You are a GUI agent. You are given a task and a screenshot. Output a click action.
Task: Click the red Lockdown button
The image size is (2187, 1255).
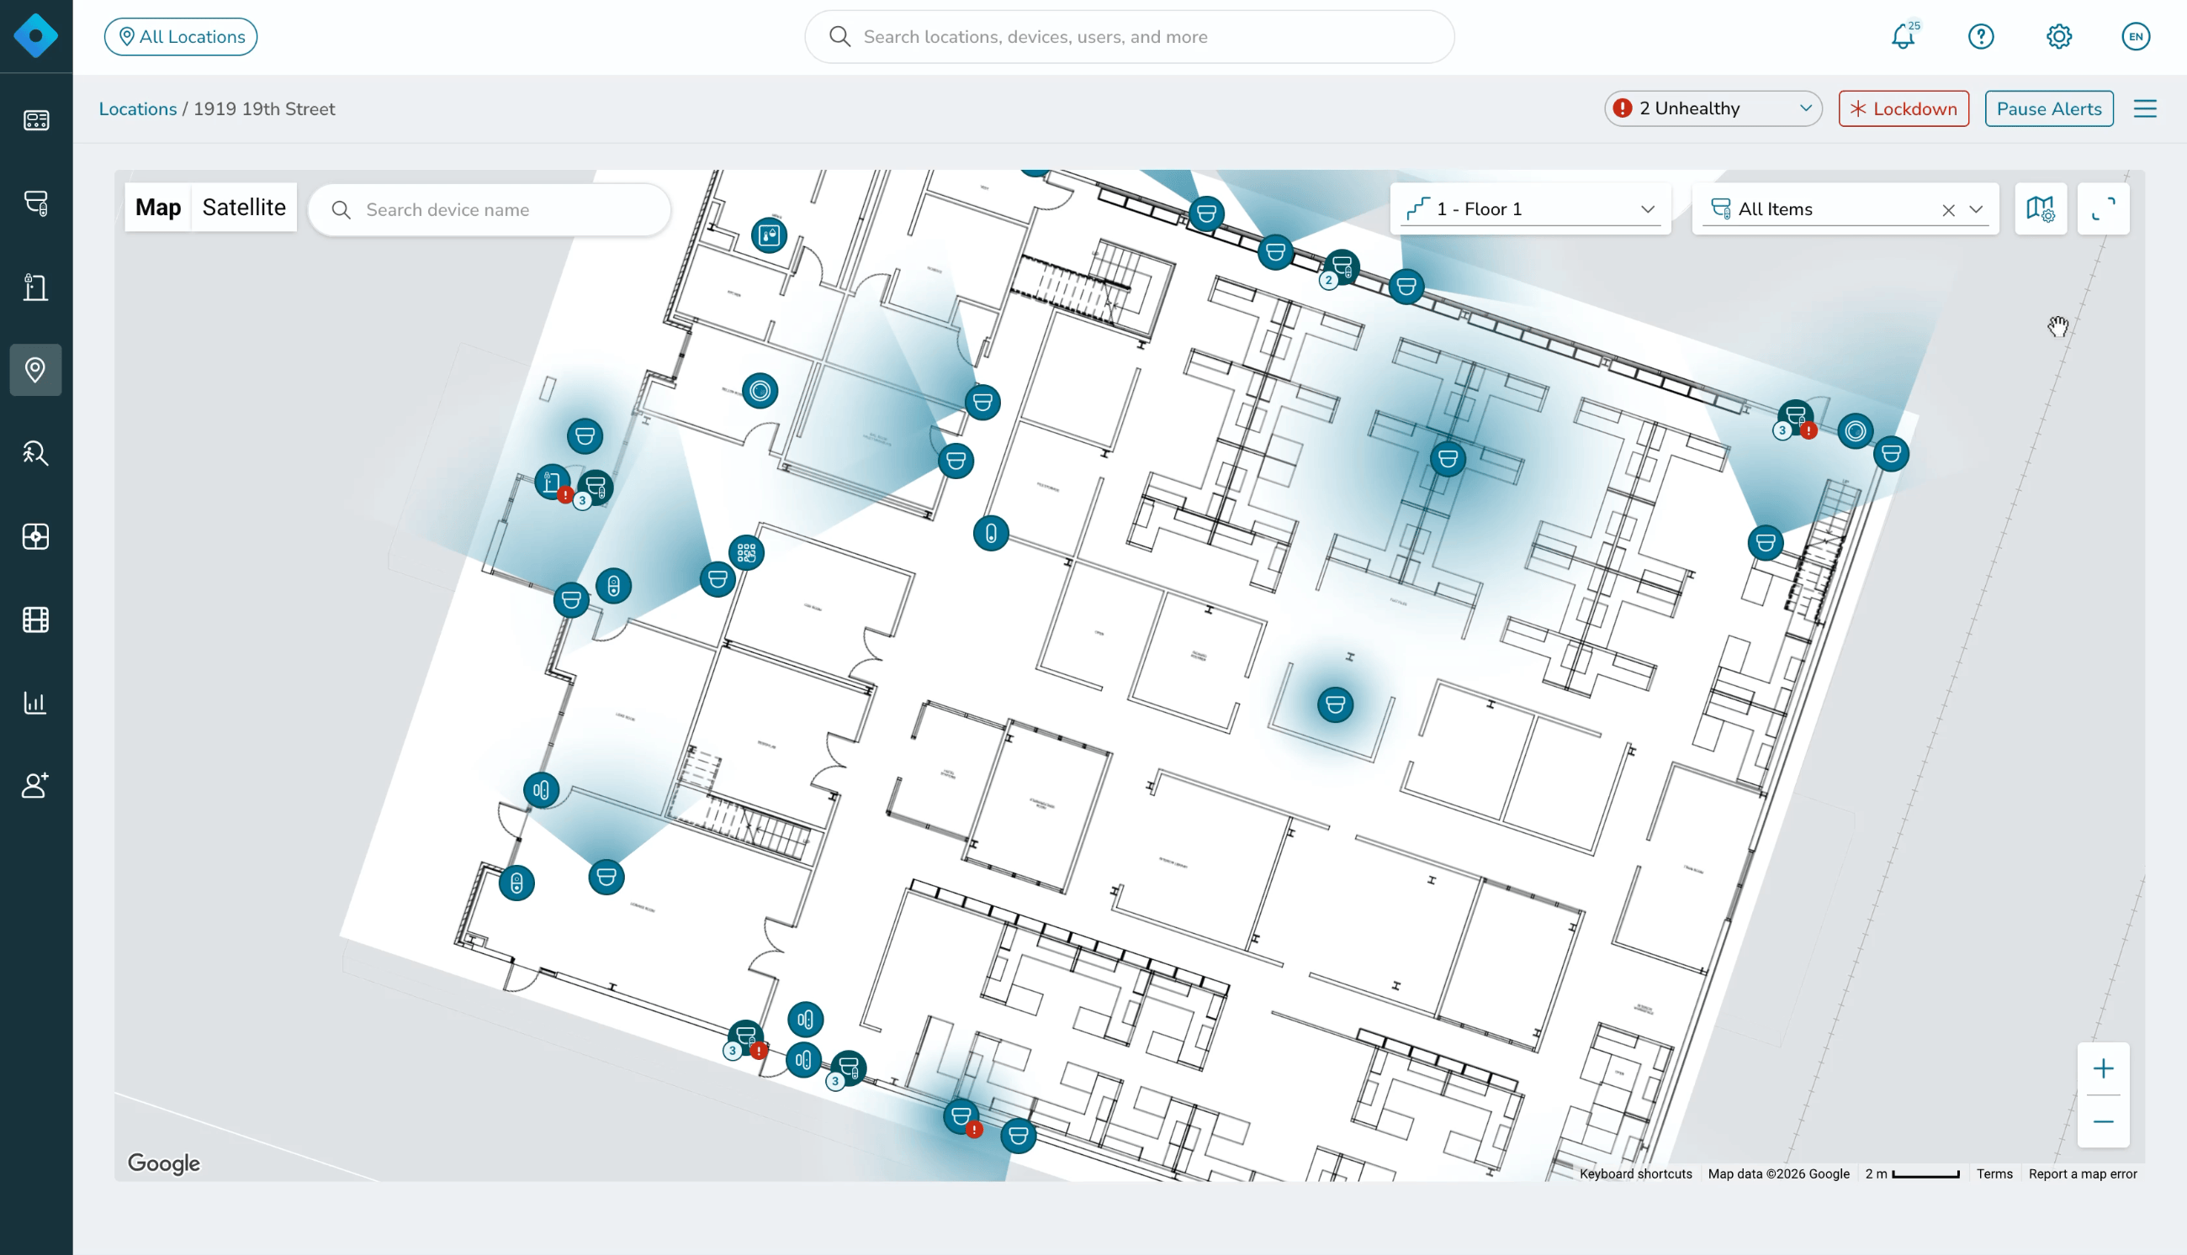tap(1904, 108)
